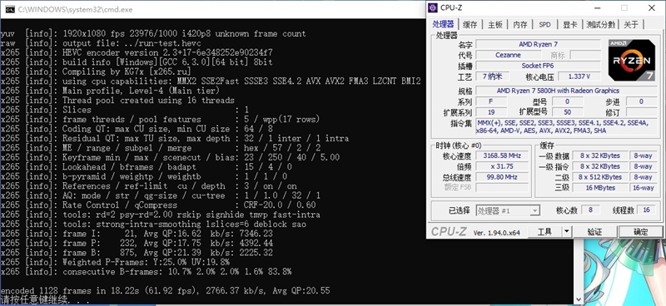Screen dimensions: 666x306
Task: Click the CPU-Z app icon in title bar
Action: pos(433,7)
